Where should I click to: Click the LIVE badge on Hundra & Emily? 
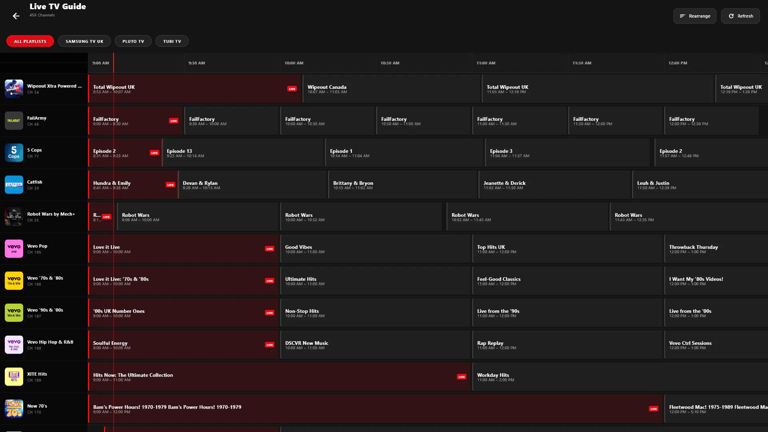[x=170, y=185]
